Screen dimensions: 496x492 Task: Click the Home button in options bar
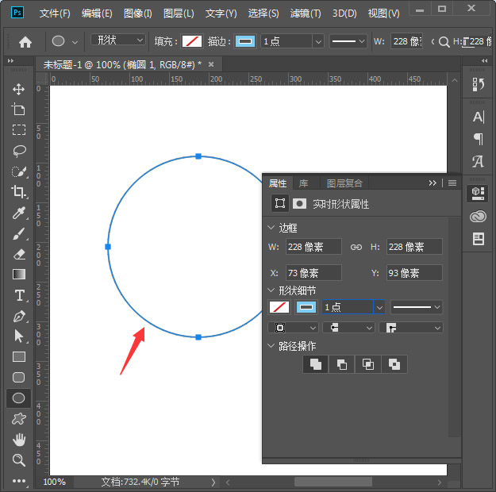25,42
